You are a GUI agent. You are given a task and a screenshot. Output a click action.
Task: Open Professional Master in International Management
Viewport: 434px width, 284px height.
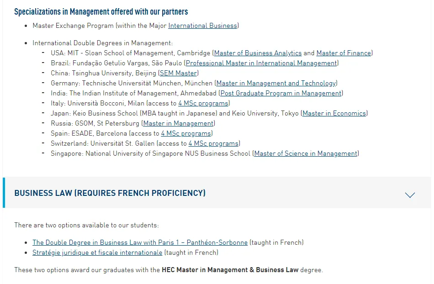[x=261, y=63]
